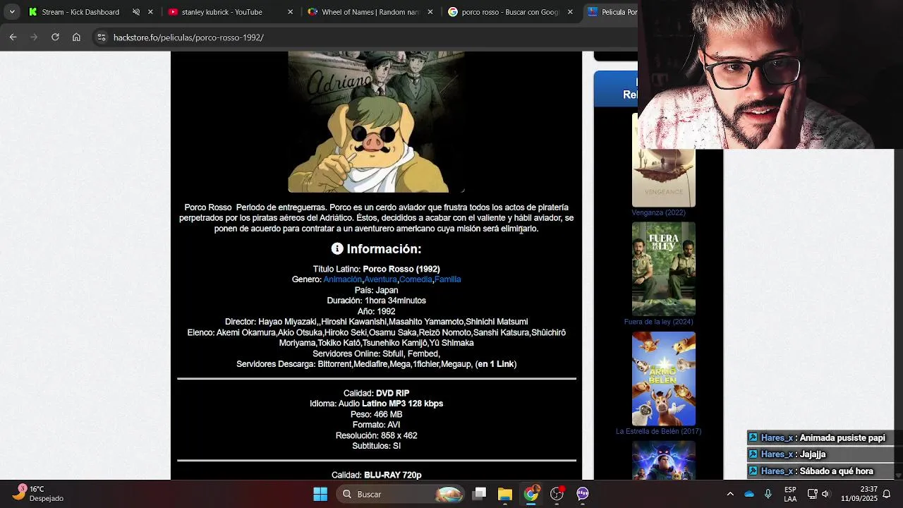Open La Estrella de Belén (2017) link
Image resolution: width=903 pixels, height=508 pixels.
(658, 431)
